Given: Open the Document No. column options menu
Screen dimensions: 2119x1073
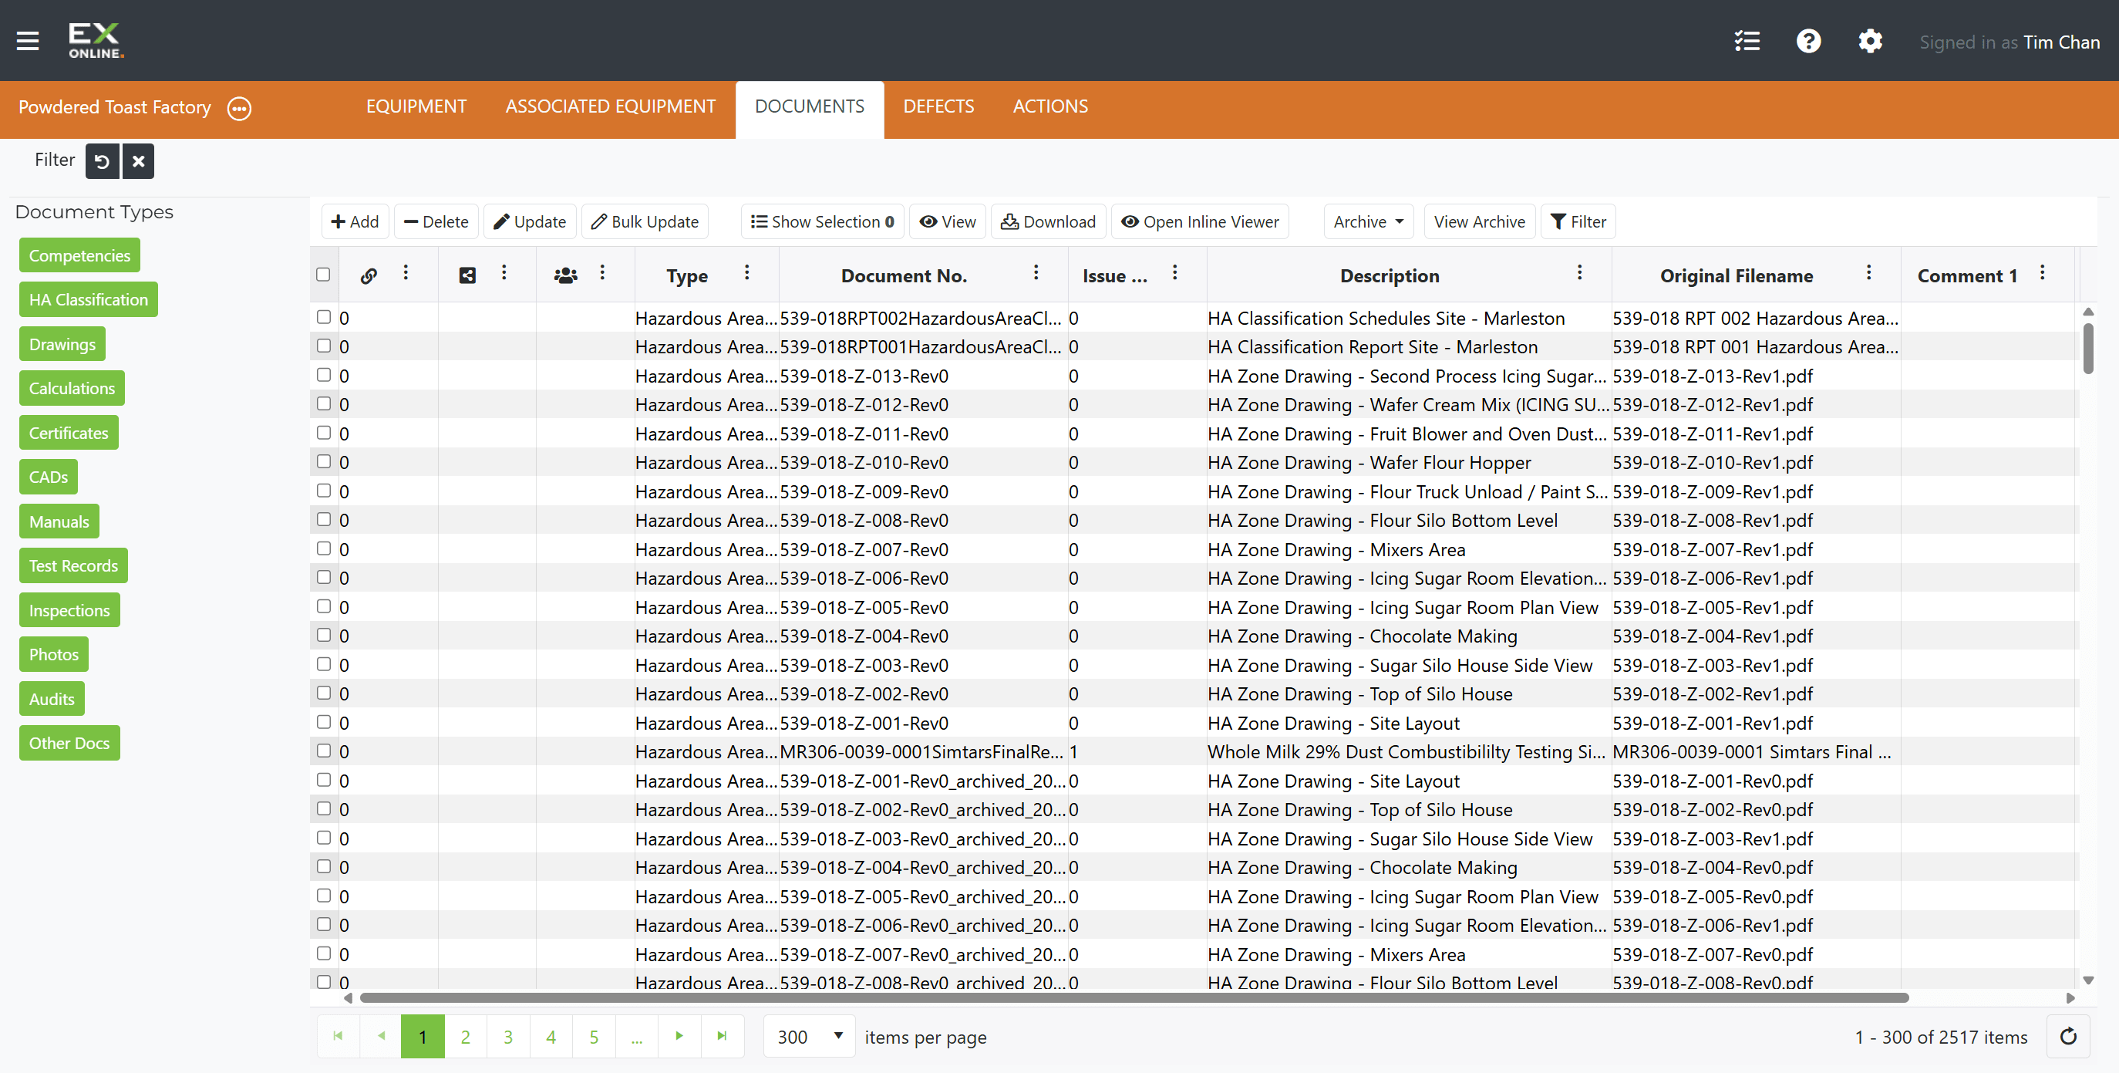Looking at the screenshot, I should point(1036,272).
